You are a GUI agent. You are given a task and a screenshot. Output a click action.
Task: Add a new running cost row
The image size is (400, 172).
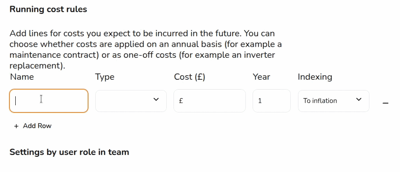(x=33, y=126)
